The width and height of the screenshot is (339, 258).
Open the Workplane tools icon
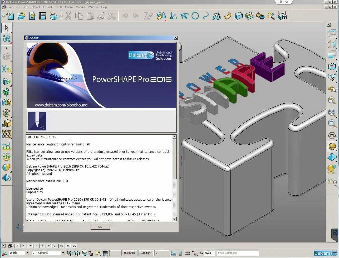(173, 16)
